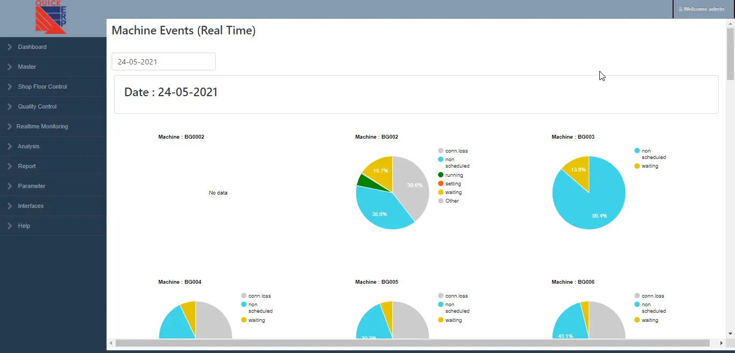
Task: Toggle non scheduled legend dot for BG003
Action: 637,151
